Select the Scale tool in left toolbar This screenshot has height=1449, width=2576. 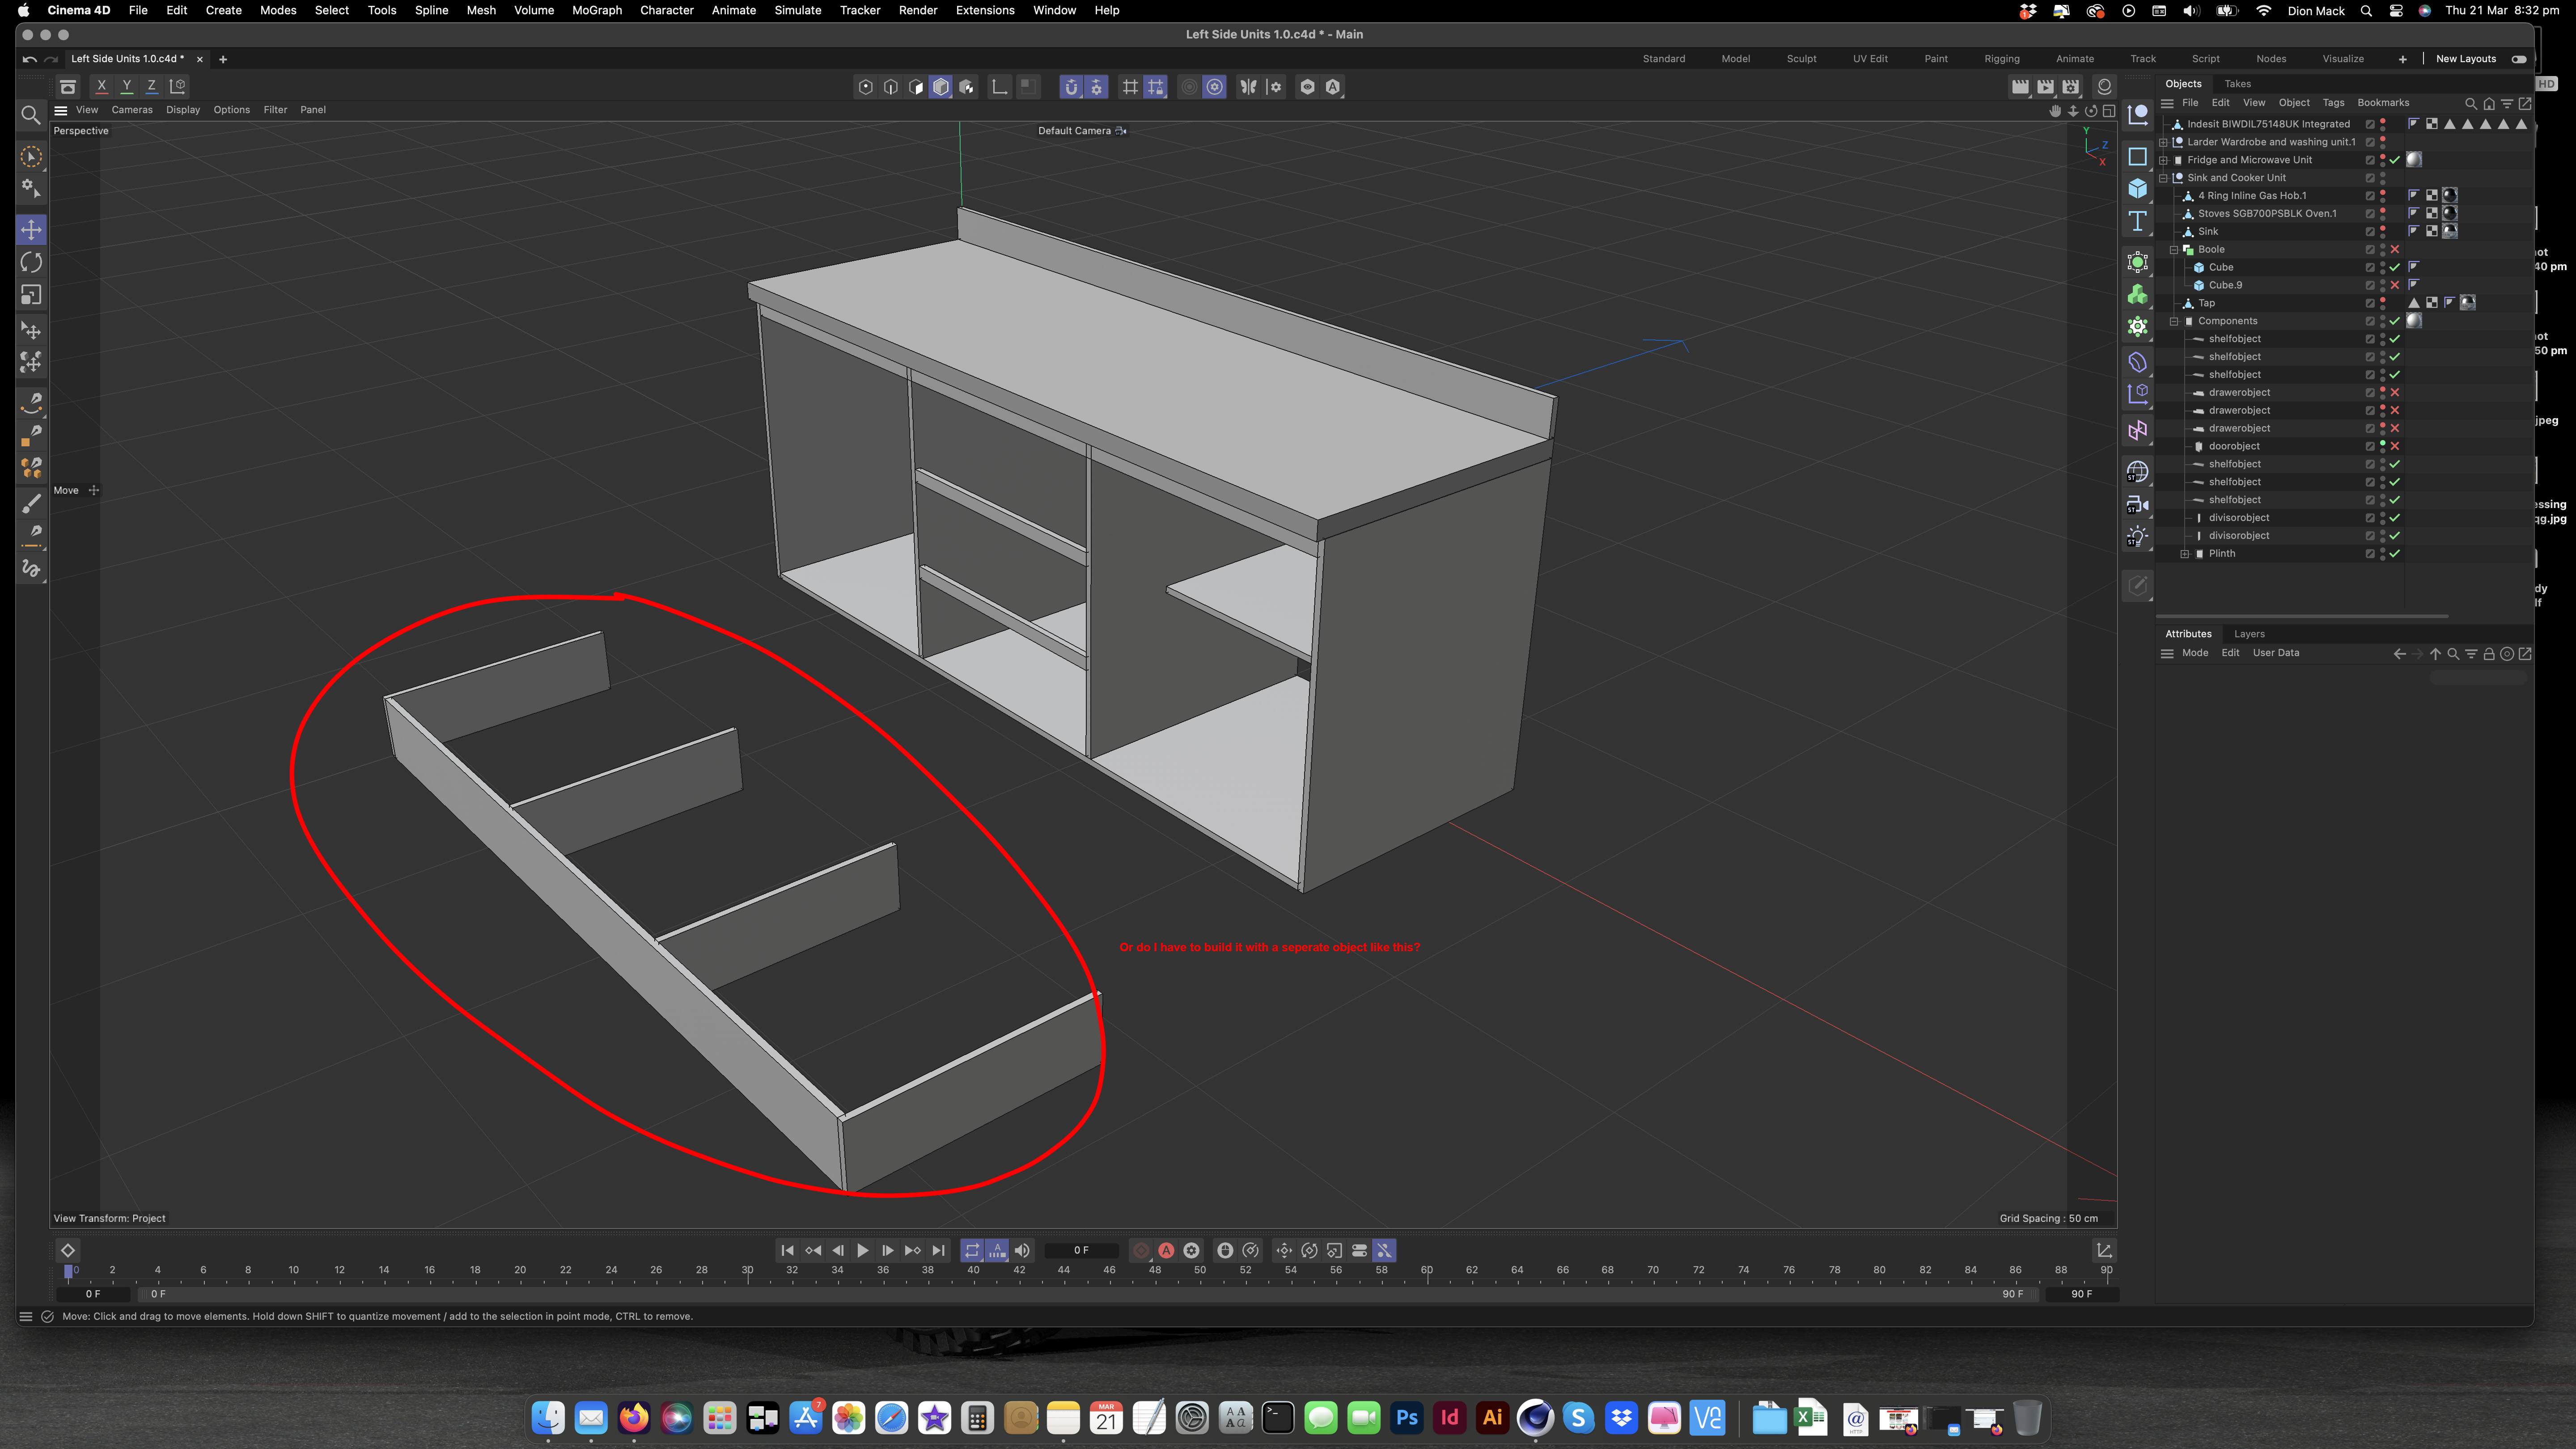[x=31, y=295]
